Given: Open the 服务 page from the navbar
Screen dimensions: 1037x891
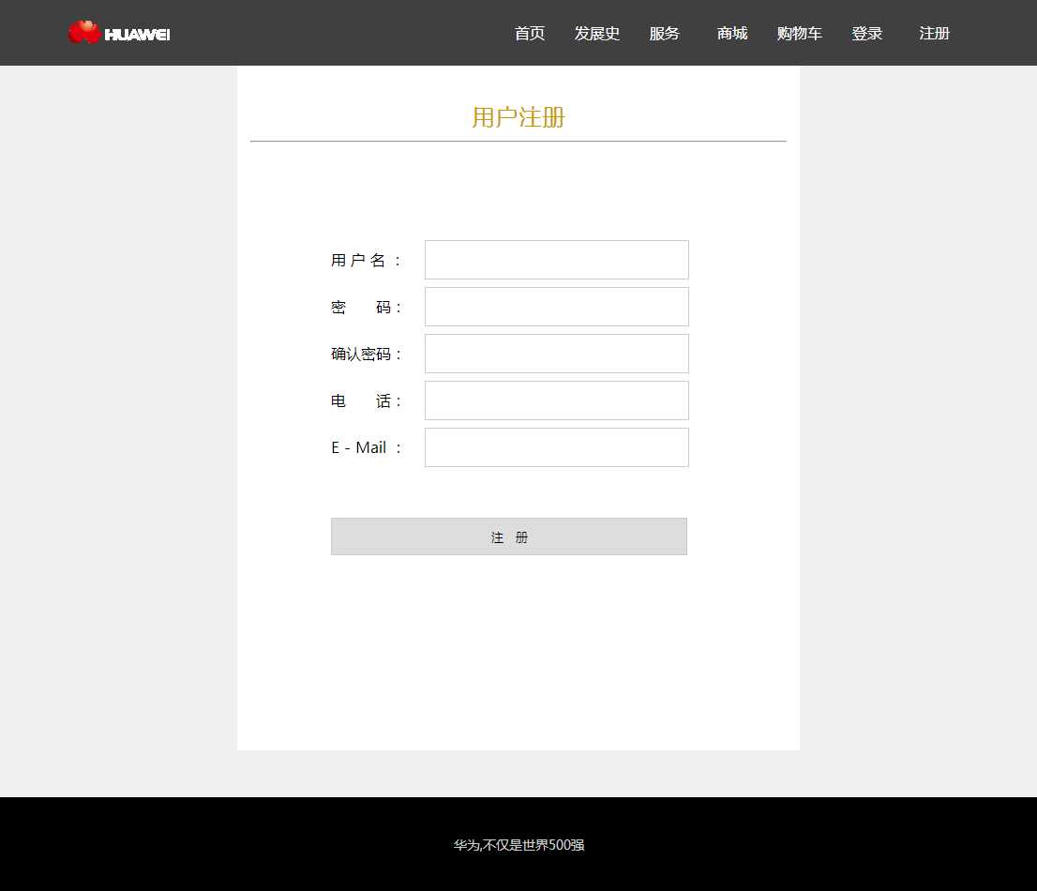Looking at the screenshot, I should 665,34.
